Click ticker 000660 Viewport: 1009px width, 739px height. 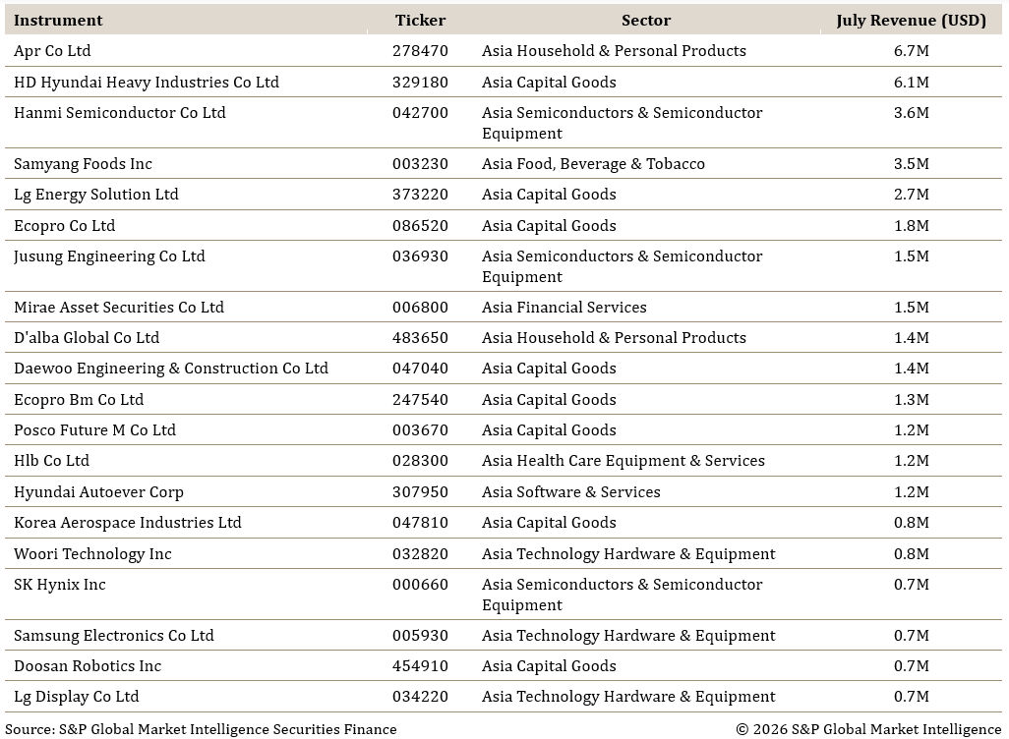pos(420,585)
